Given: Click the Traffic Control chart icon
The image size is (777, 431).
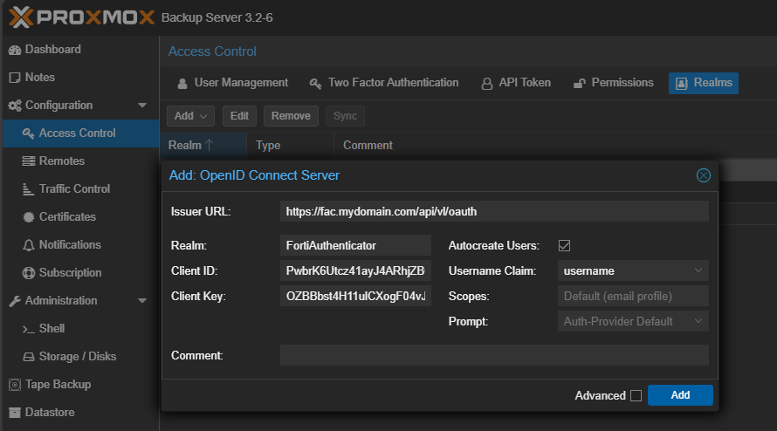Looking at the screenshot, I should click(29, 189).
